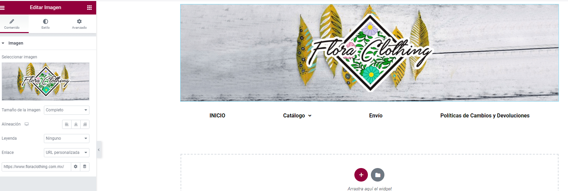The height and width of the screenshot is (191, 568).
Task: Open responsive device icon next to Alineación
Action: pos(27,124)
